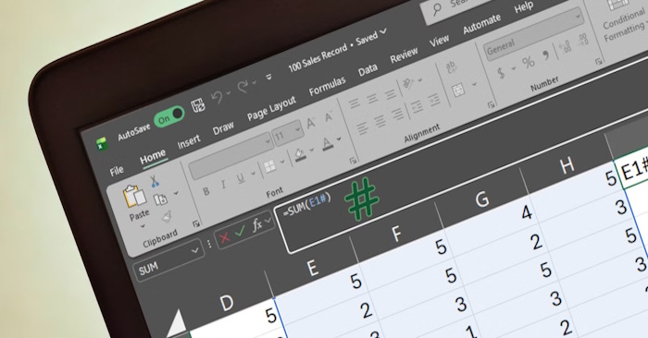Decrease font size with small A
Screen dimensions: 648x338
(x=329, y=116)
